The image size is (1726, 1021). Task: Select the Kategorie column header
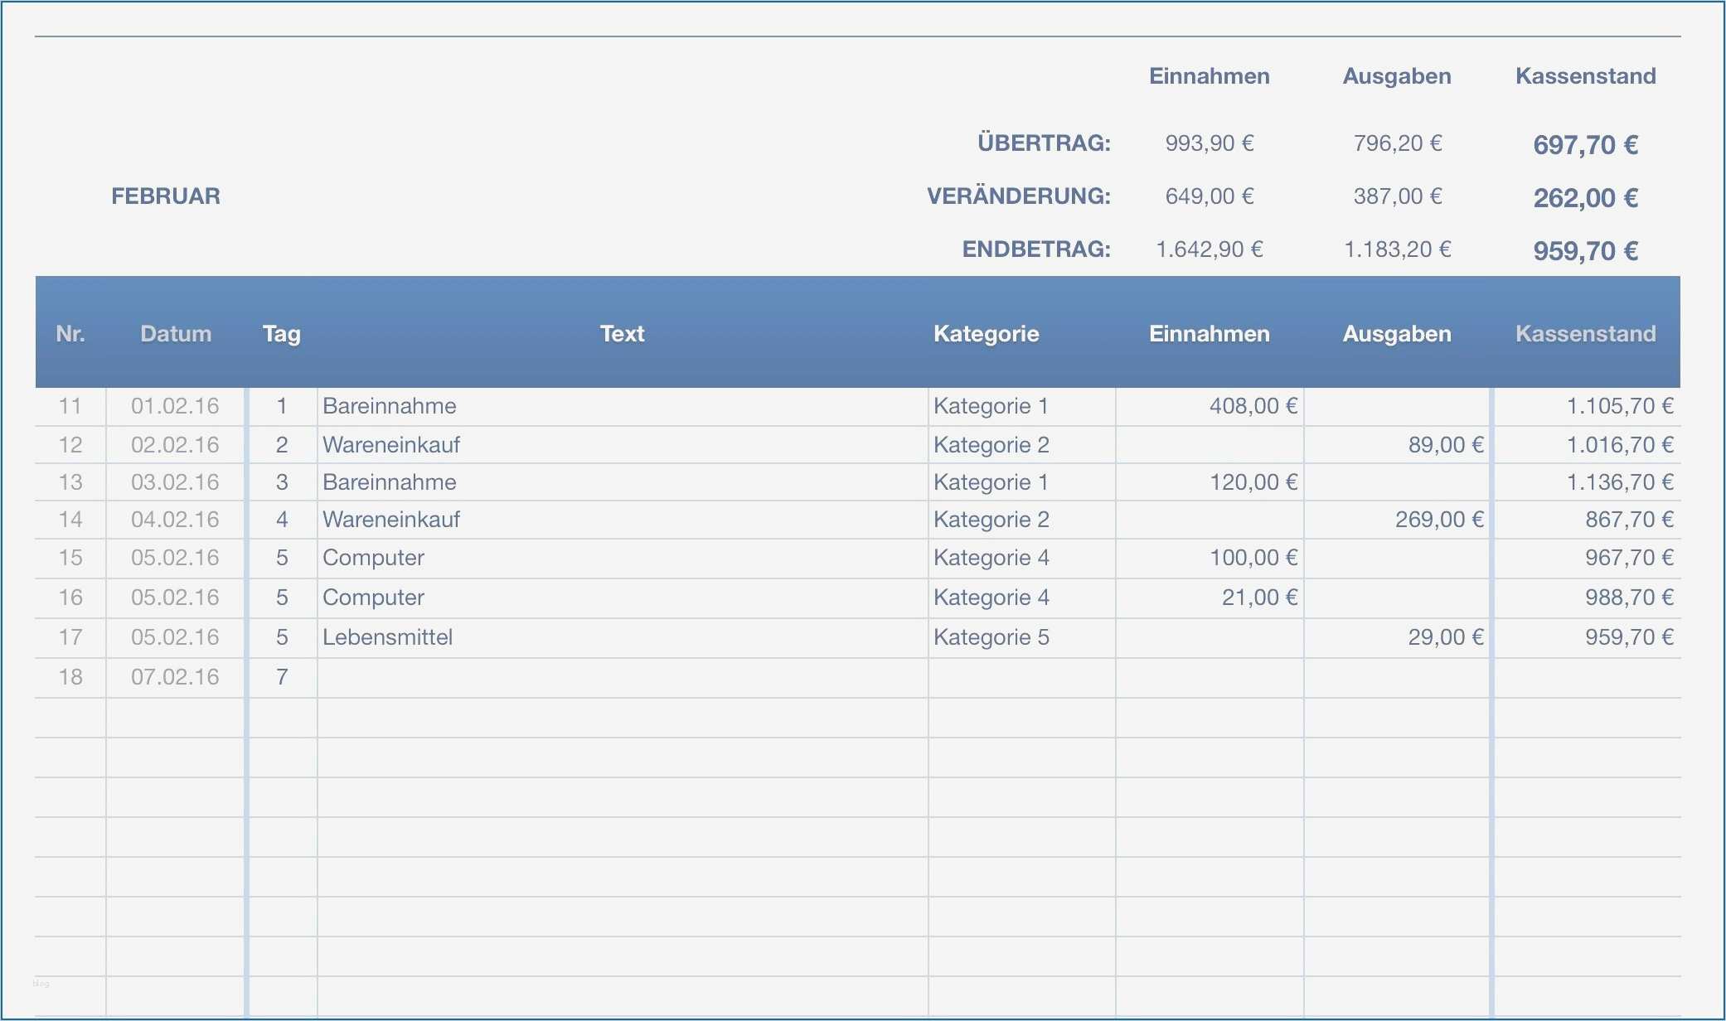pyautogui.click(x=986, y=333)
